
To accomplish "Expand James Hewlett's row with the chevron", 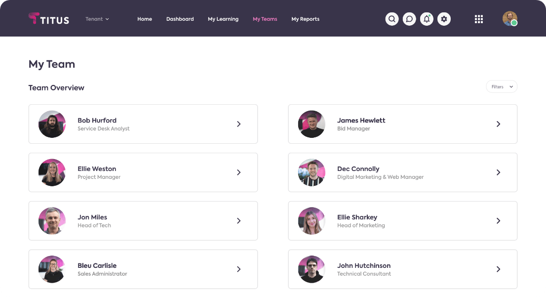I will tap(498, 124).
